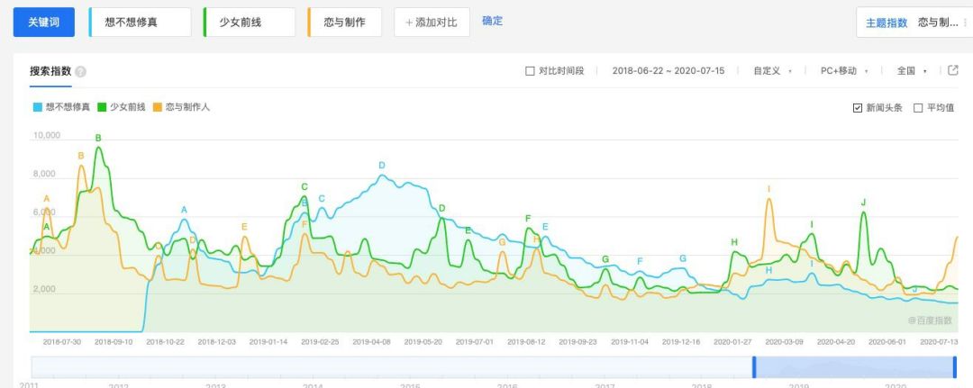Image resolution: width=973 pixels, height=388 pixels.
Task: Click the 少女前线 keyword input field
Action: tap(250, 23)
